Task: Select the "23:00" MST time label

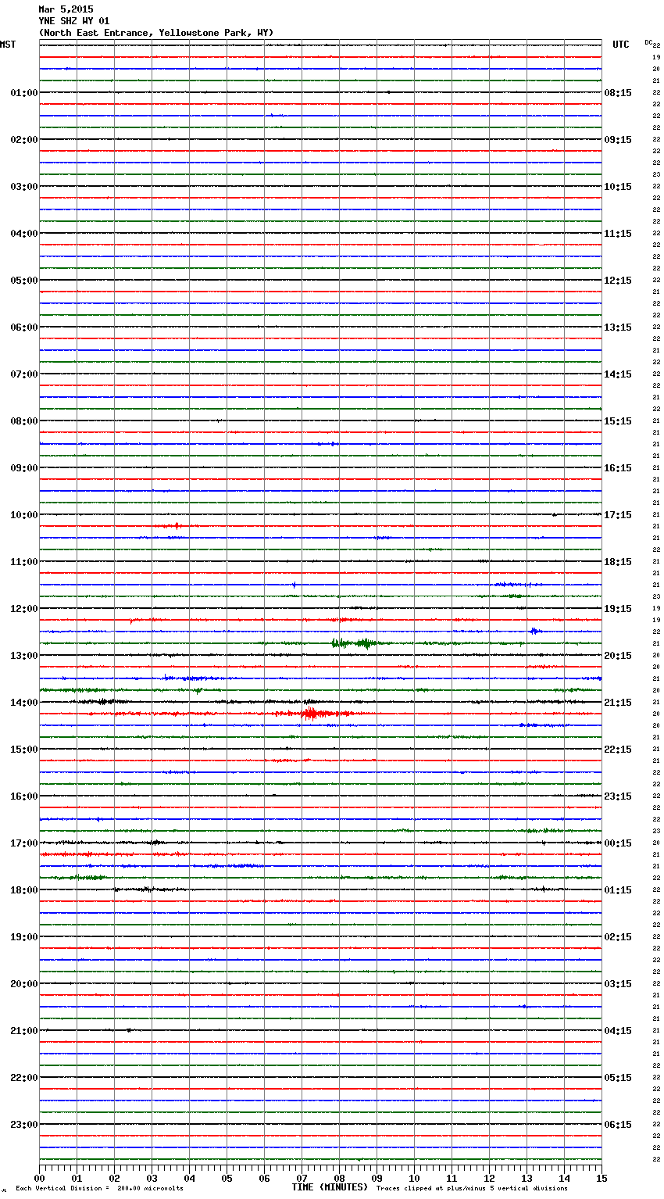Action: pyautogui.click(x=24, y=1125)
